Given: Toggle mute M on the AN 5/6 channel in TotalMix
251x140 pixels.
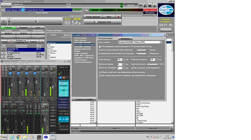Looking at the screenshot, I should click(10, 73).
